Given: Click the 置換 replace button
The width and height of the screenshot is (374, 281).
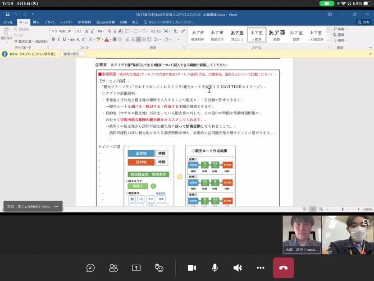Looking at the screenshot, I should pos(339,35).
